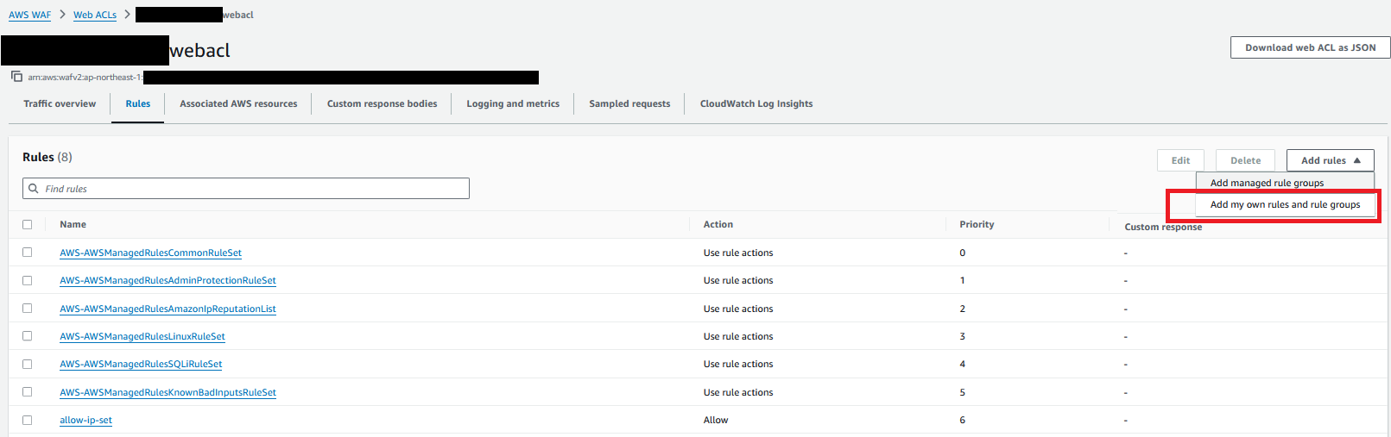Viewport: 1391px width, 437px height.
Task: Click the Delete button
Action: [1245, 160]
